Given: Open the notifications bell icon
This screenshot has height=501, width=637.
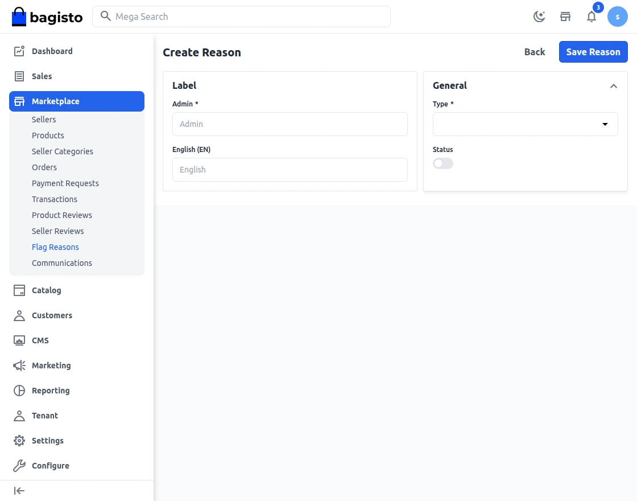Looking at the screenshot, I should (x=591, y=17).
